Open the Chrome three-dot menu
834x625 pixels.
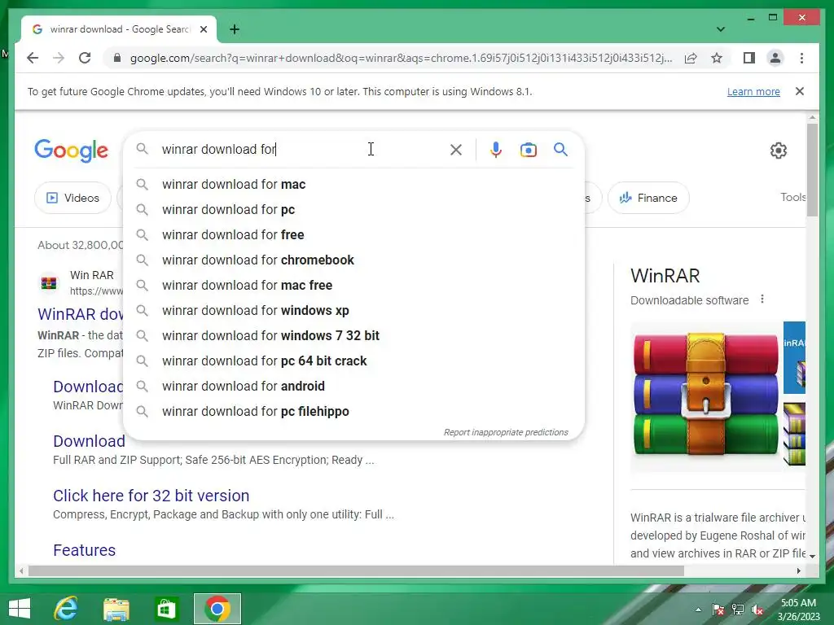tap(801, 58)
